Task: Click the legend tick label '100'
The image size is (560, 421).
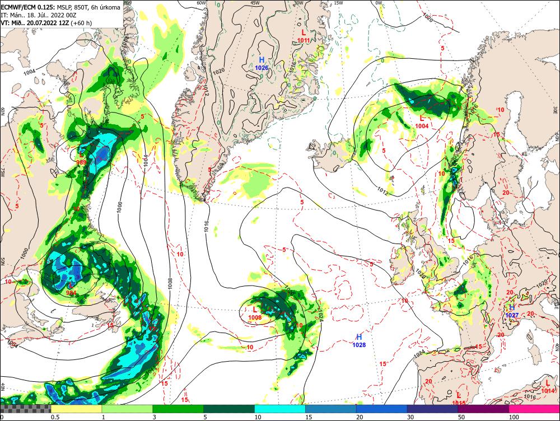Action: click(x=514, y=417)
